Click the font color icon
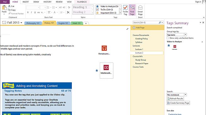Viewport: 206px width, 115px height. (55, 12)
